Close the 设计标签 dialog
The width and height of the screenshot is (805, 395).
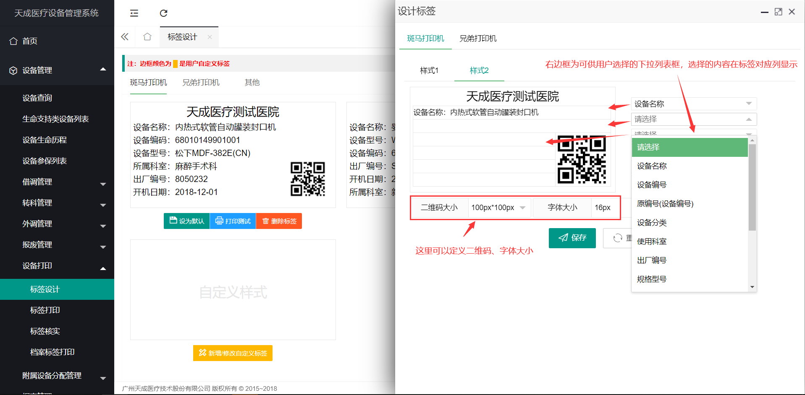click(x=792, y=12)
